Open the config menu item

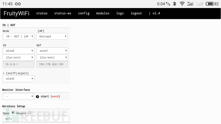[84, 13]
